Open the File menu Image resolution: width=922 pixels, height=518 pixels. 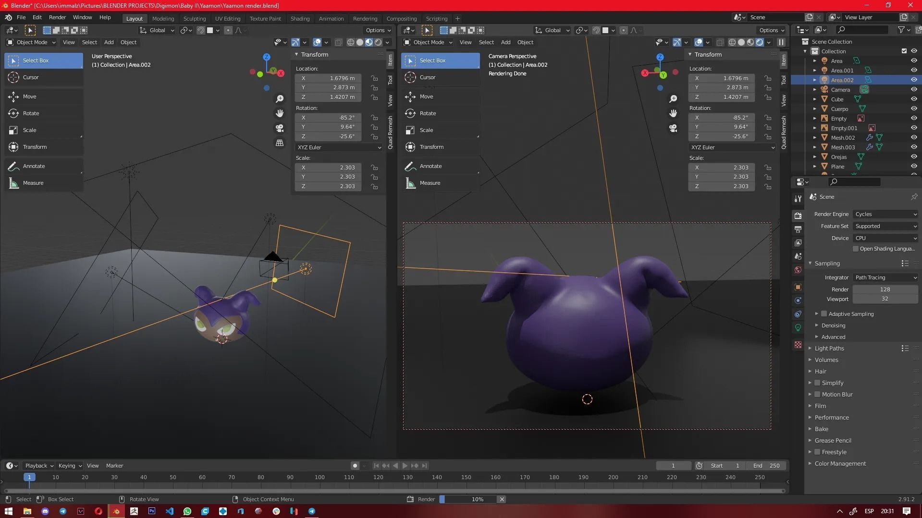21,17
